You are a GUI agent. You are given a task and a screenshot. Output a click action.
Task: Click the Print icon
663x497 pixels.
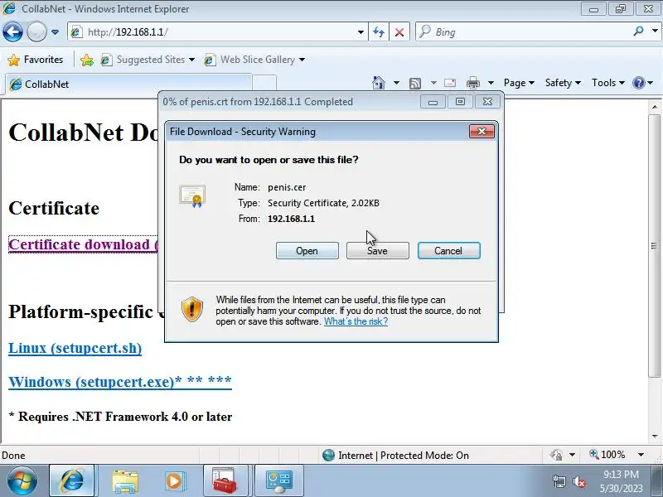[x=473, y=83]
